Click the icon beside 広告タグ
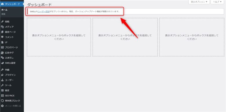226x112 pixels. tap(2, 53)
